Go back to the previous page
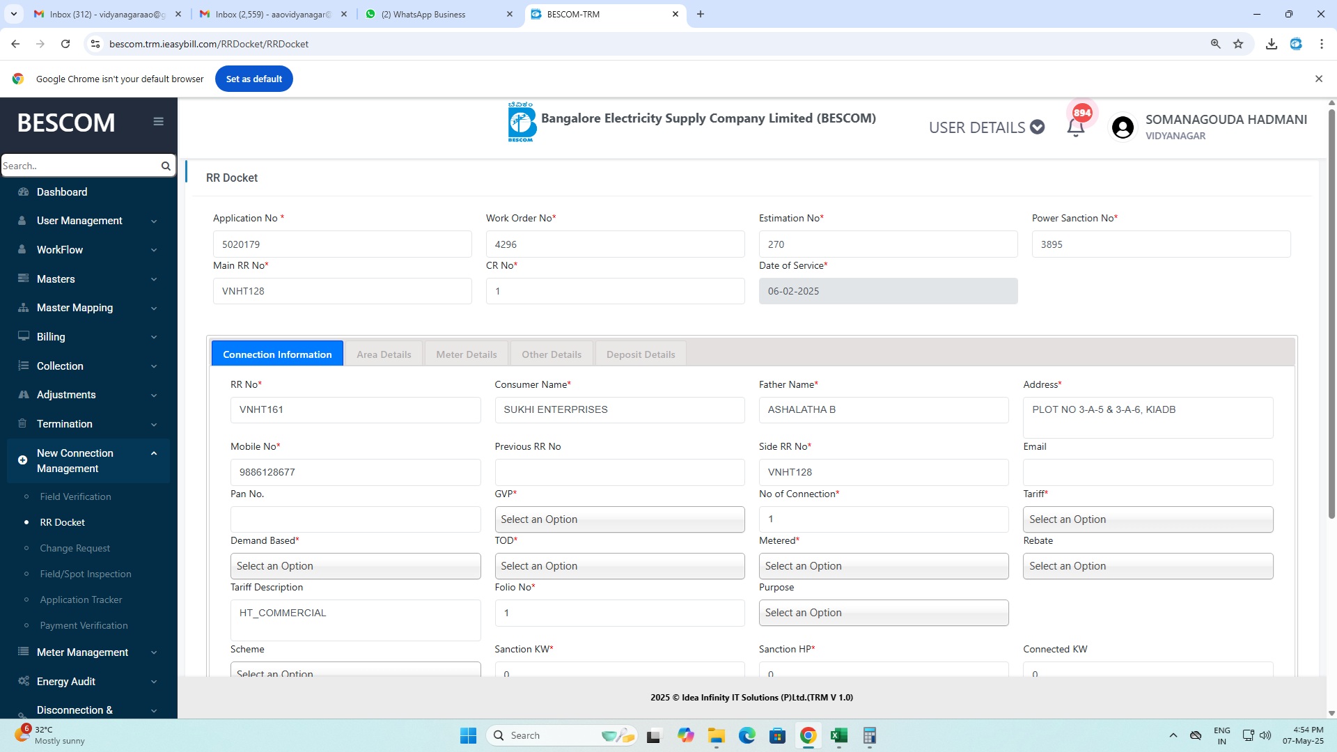The height and width of the screenshot is (752, 1337). 15,44
